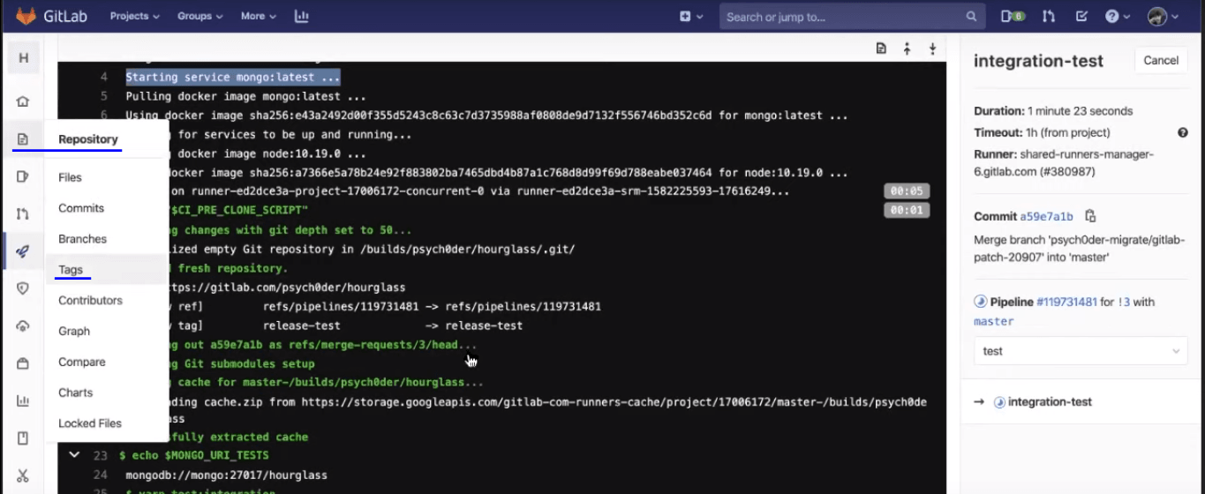
Task: Open the help question-mark menu
Action: pos(1117,16)
